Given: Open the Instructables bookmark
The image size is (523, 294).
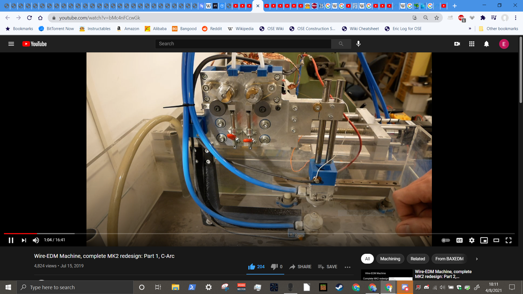Looking at the screenshot, I should pyautogui.click(x=95, y=29).
